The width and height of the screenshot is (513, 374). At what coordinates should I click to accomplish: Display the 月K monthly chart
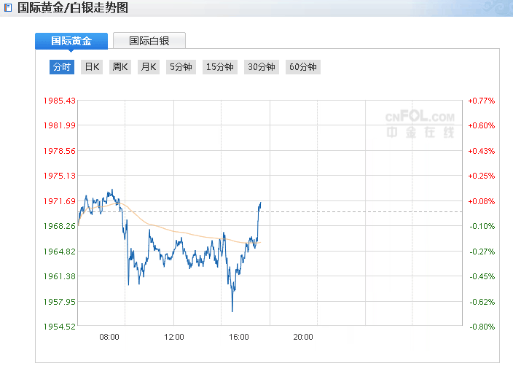[x=148, y=67]
